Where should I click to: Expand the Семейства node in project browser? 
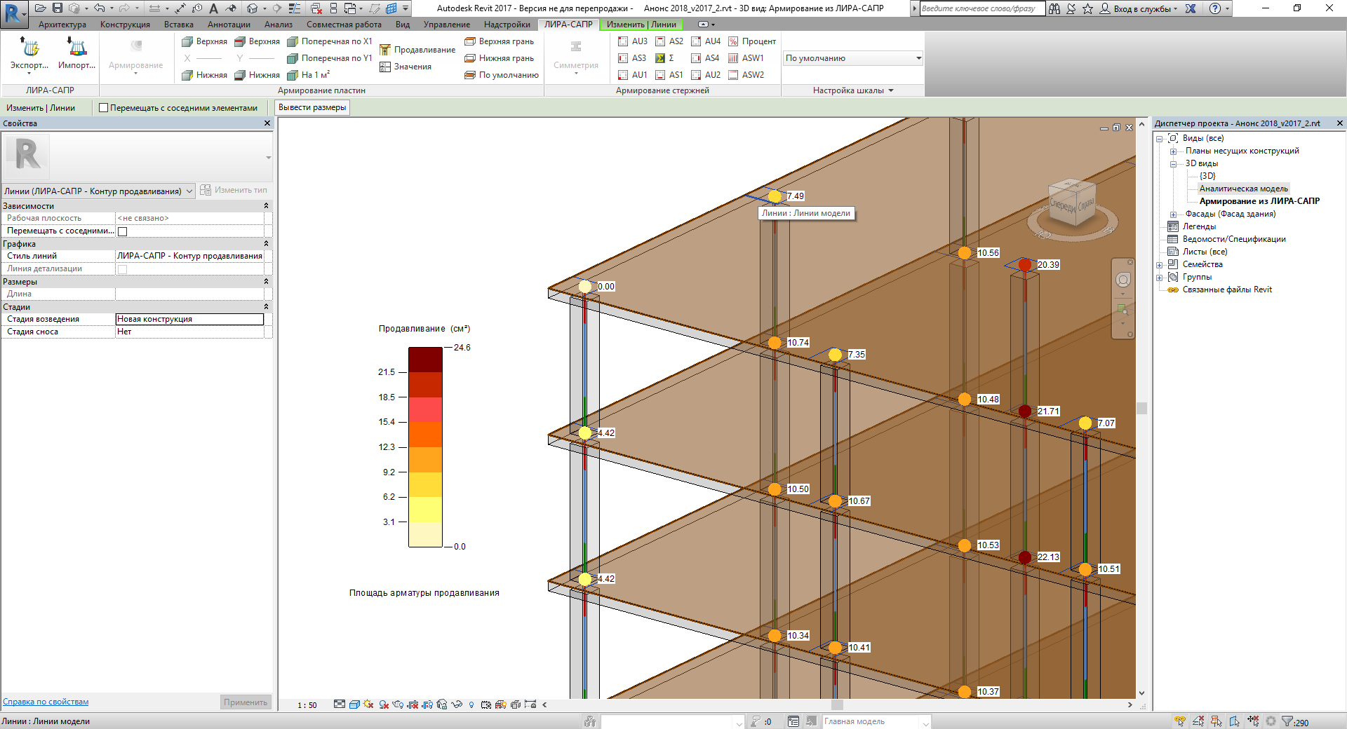(1160, 265)
